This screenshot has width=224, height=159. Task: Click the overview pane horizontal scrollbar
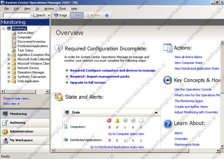click(135, 151)
